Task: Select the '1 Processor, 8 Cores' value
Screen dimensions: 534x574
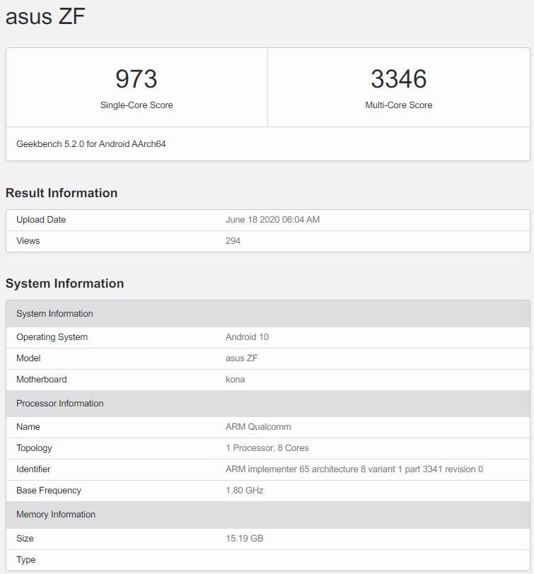Action: (267, 448)
